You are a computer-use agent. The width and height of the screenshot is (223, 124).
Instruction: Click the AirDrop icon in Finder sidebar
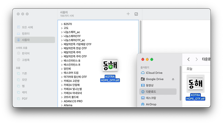tap(143, 104)
